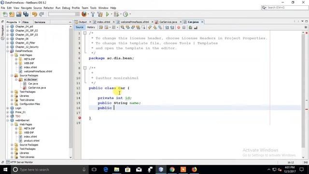Click the Comment lines editor icon
Screen dimensions: 309x174
coord(190,28)
